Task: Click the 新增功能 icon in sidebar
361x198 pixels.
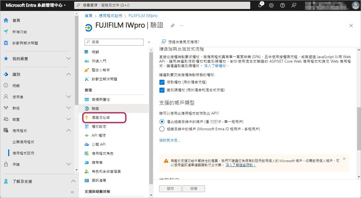Action: [6, 32]
